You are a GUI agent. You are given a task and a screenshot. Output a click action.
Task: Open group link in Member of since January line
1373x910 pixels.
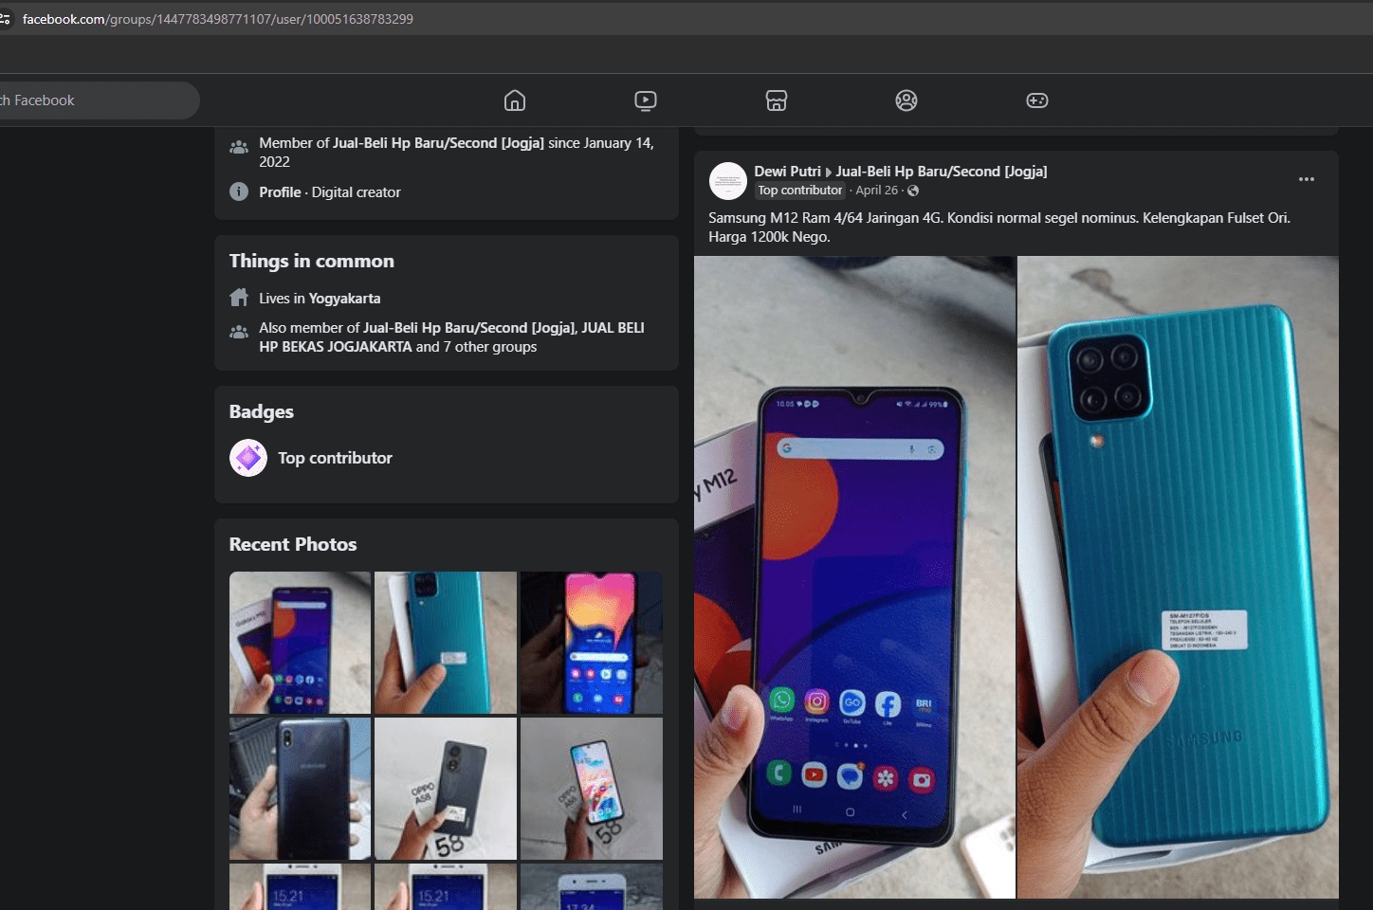[x=438, y=143]
